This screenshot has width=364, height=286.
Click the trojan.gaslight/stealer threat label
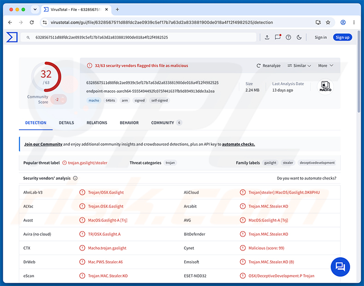pyautogui.click(x=88, y=163)
